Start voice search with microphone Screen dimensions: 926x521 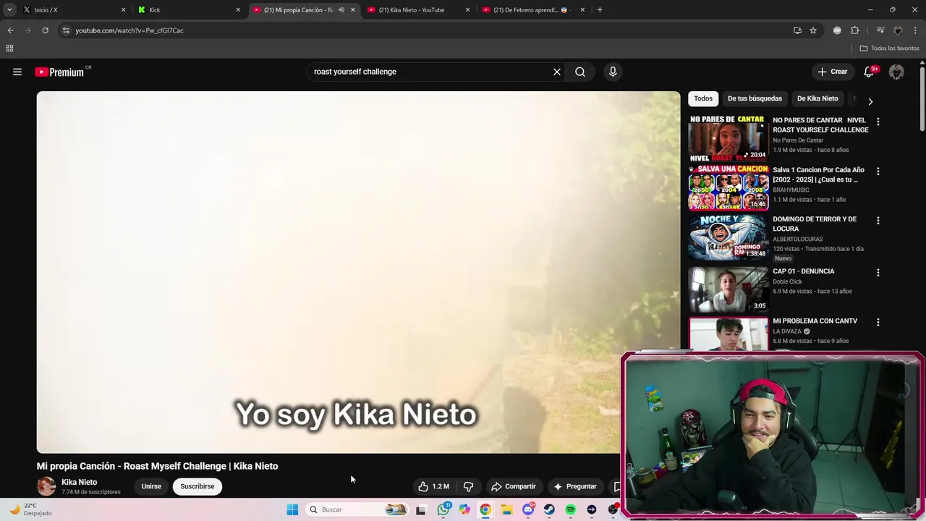click(x=613, y=72)
